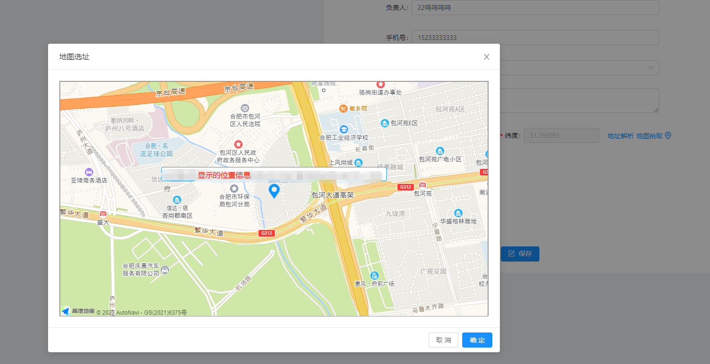Viewport: 710px width, 364px height.
Task: Click the 纬度 latitude input showing 31.793093
Action: point(561,135)
